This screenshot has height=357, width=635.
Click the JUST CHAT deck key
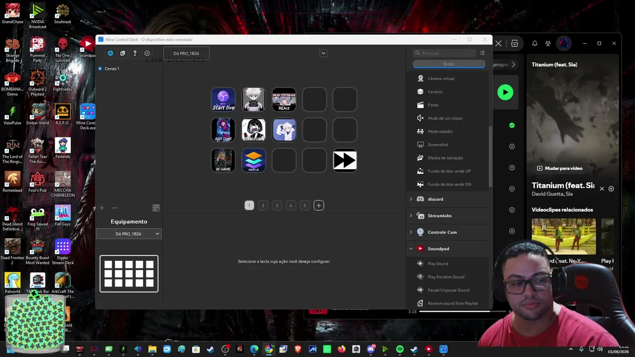click(x=223, y=130)
